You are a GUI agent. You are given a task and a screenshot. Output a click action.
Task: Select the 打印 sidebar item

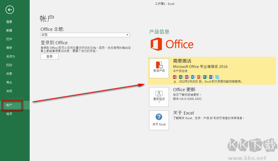(x=9, y=65)
